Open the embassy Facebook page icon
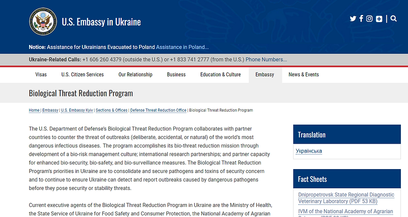Viewport: 408px width, 217px height. 361,18
